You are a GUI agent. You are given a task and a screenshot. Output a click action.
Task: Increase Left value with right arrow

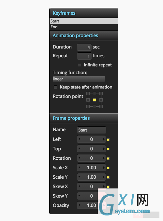point(104,139)
